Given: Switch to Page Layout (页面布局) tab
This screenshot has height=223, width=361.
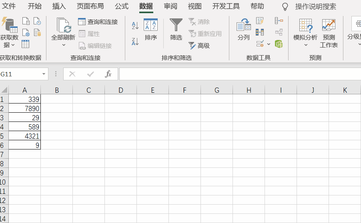Looking at the screenshot, I should (90, 6).
